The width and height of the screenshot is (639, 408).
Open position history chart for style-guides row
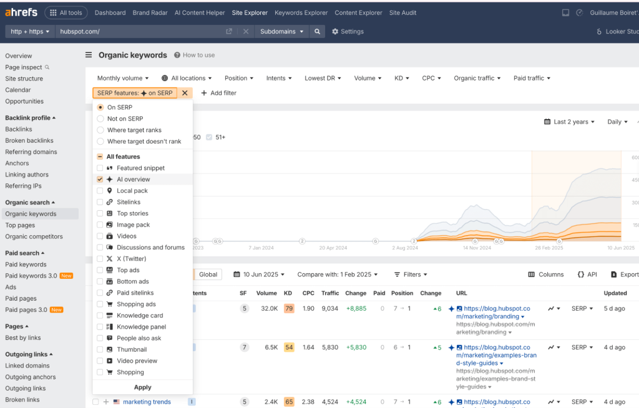[554, 347]
